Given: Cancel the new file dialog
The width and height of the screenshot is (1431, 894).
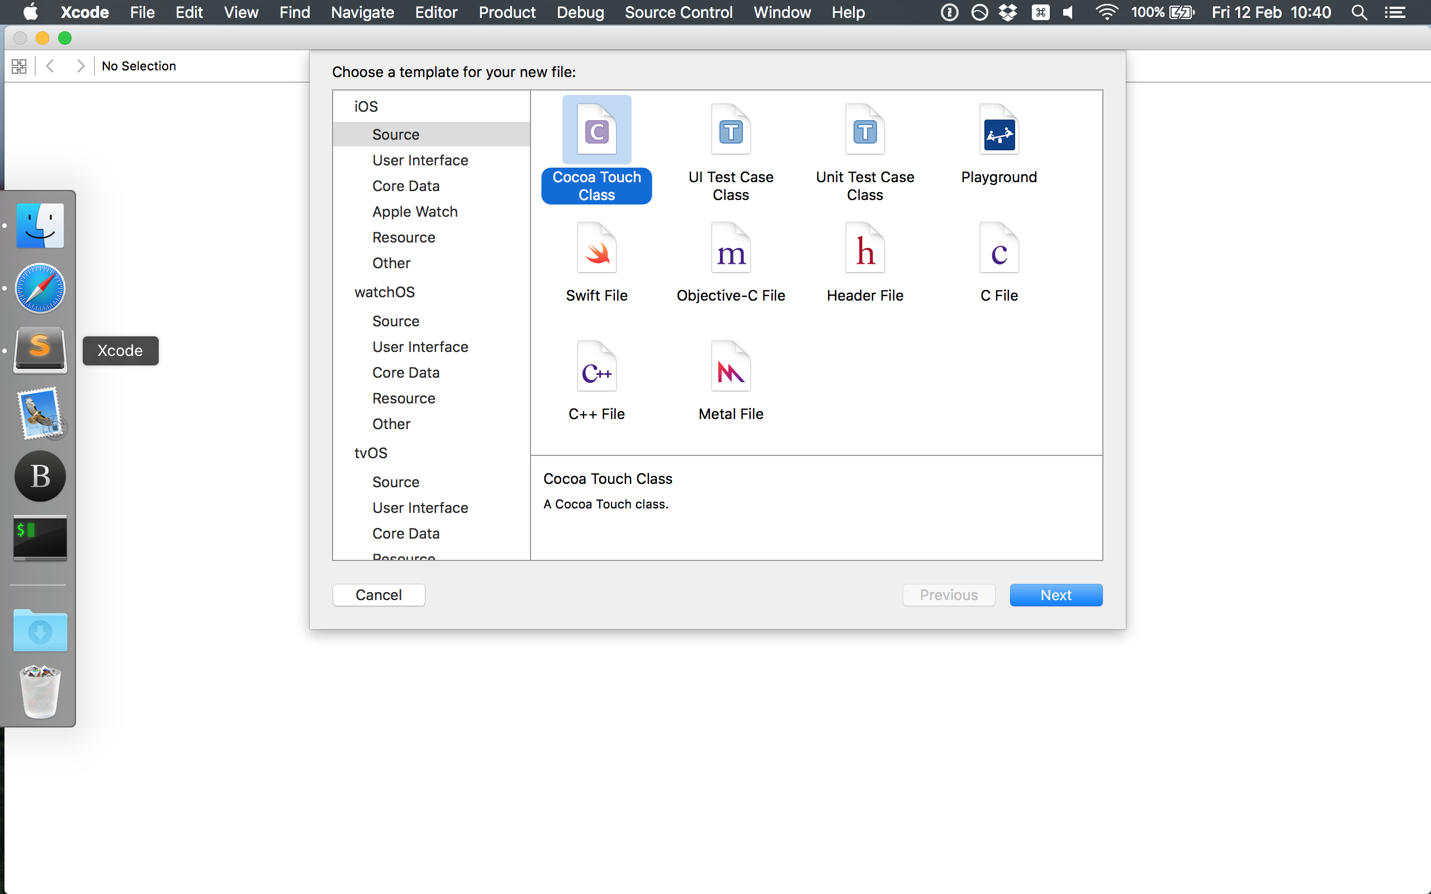Looking at the screenshot, I should (378, 595).
